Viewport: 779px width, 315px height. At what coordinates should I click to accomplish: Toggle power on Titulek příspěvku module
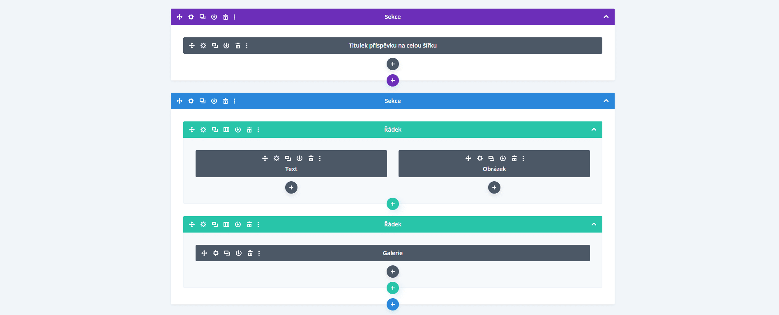(226, 46)
